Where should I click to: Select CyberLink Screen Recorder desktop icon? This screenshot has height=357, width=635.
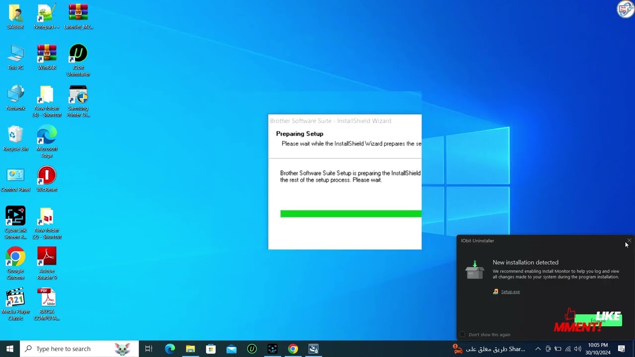(x=15, y=223)
